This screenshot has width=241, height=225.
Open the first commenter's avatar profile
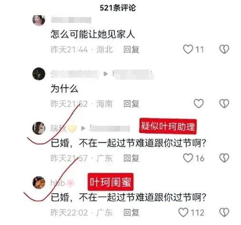[39, 20]
